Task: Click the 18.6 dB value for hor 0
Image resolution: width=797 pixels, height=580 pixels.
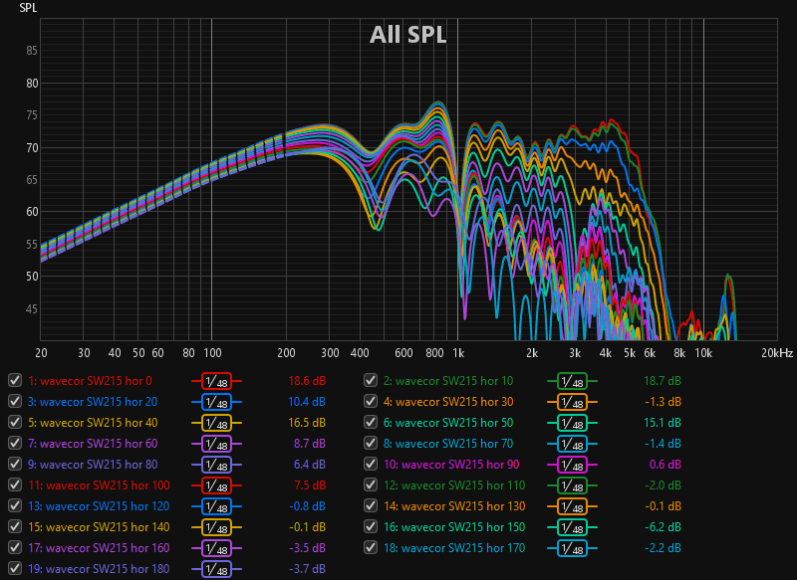Action: [307, 381]
